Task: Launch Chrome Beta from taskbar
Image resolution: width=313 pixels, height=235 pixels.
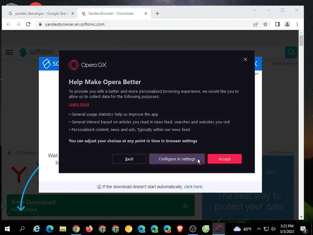Action: tap(102, 229)
